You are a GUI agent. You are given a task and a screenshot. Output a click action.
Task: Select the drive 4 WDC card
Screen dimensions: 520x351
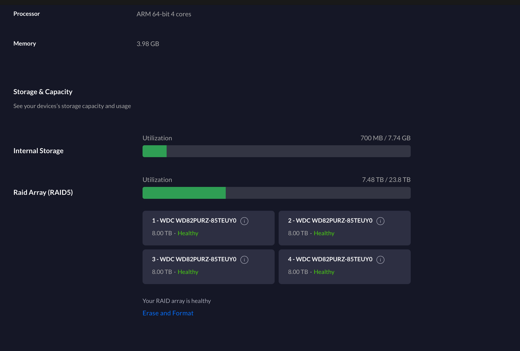point(344,267)
